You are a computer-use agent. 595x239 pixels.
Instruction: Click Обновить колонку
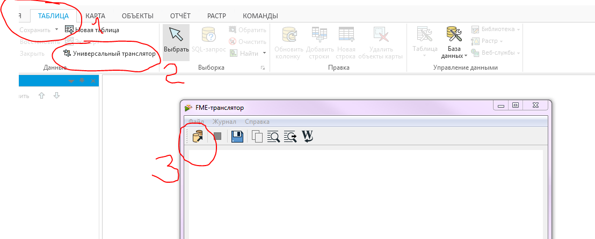tap(289, 42)
